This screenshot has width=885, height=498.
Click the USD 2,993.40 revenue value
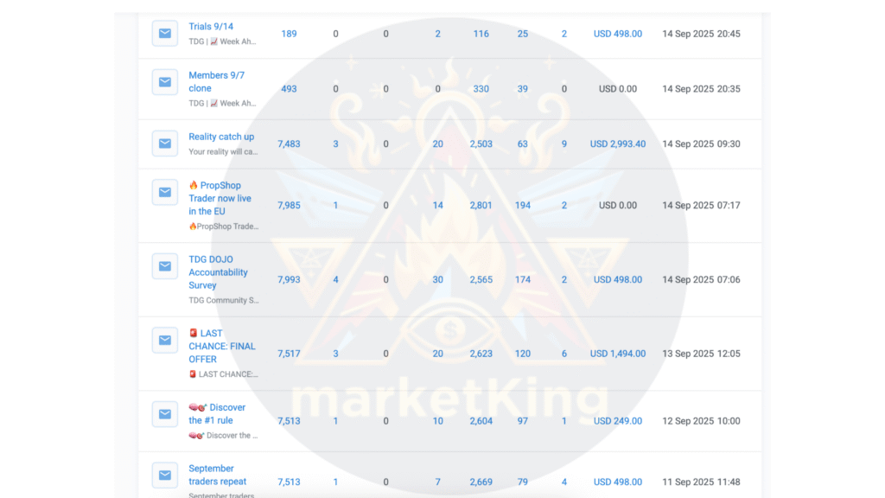pos(617,144)
